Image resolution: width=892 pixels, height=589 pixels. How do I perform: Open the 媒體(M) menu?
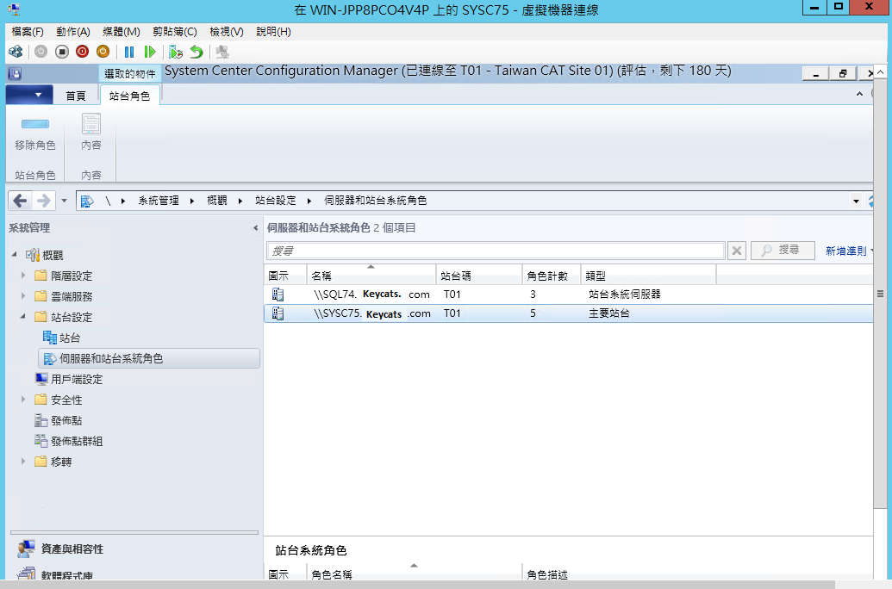pos(122,32)
